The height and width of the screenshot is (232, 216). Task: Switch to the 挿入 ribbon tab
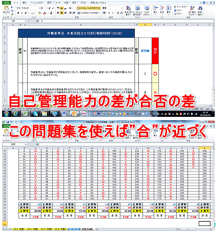click(24, 3)
